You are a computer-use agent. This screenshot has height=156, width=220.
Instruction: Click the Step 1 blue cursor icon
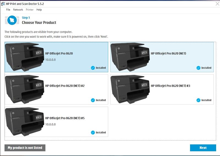(x=12, y=20)
